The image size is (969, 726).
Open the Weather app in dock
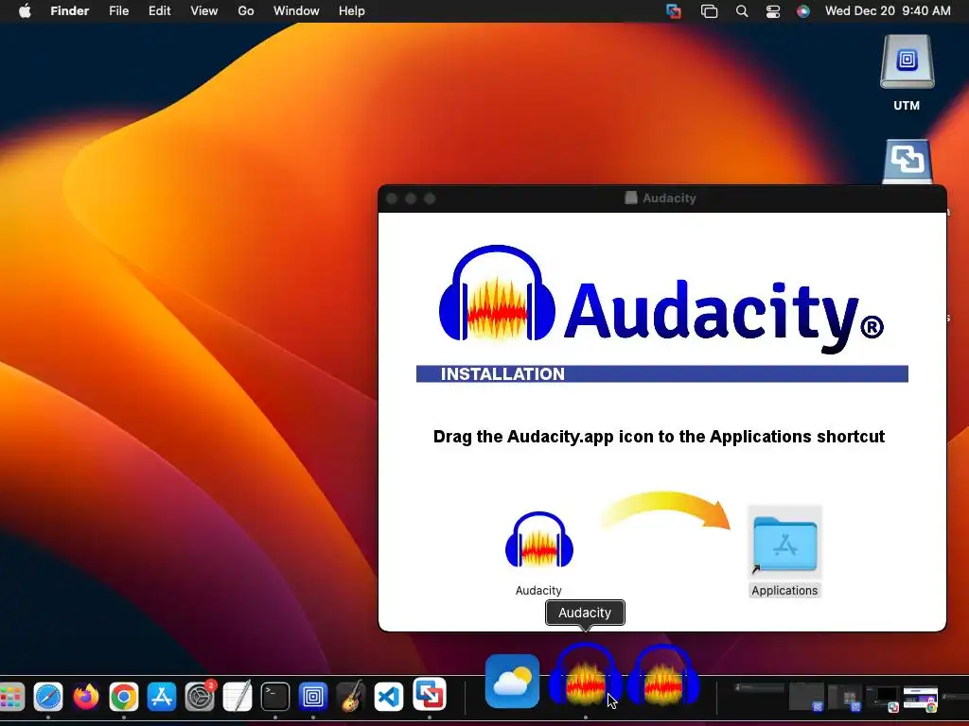[512, 682]
